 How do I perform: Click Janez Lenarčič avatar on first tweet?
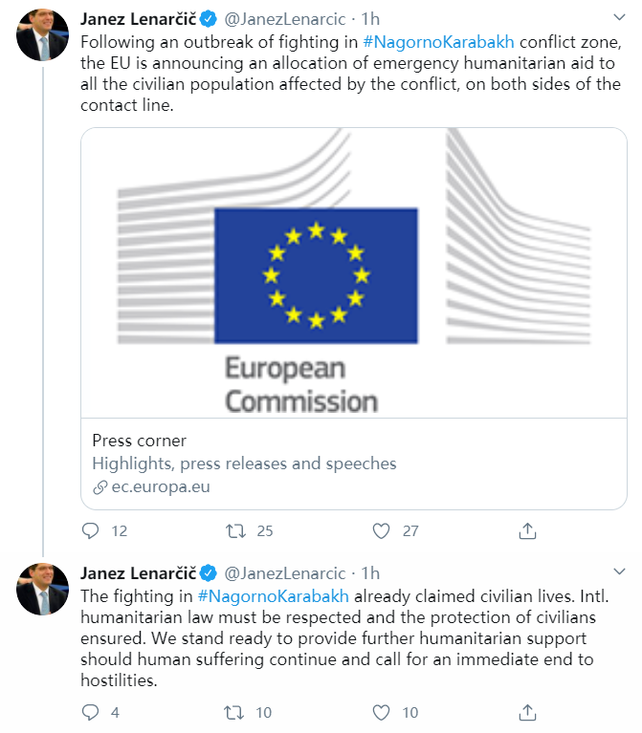[x=43, y=37]
